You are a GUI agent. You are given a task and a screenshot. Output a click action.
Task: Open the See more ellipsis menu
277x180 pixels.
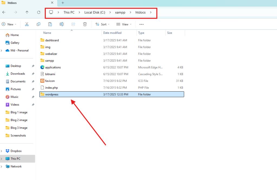coord(141,24)
